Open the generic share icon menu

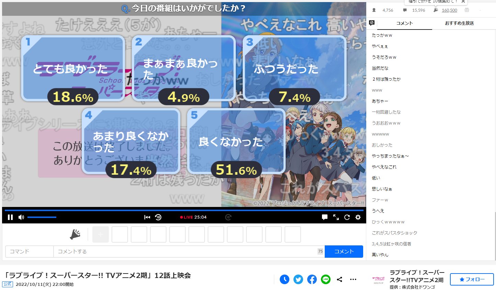tap(339, 279)
